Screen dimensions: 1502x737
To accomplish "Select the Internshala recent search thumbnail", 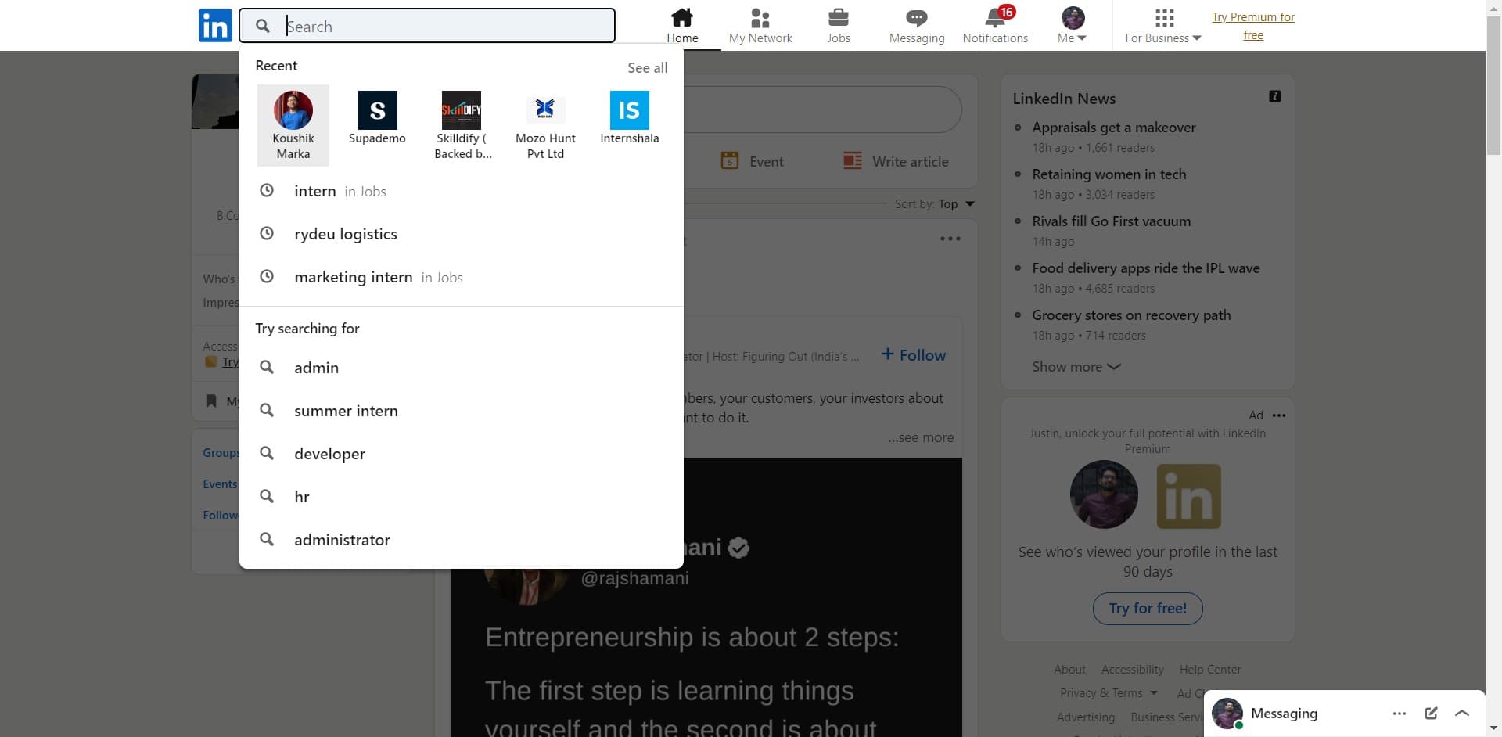I will (x=629, y=110).
